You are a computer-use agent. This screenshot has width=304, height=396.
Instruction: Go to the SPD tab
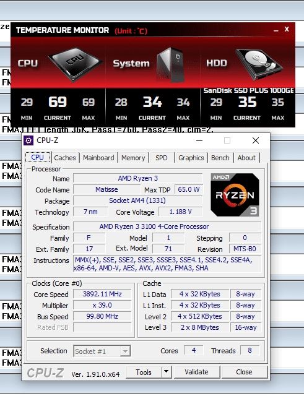point(162,158)
